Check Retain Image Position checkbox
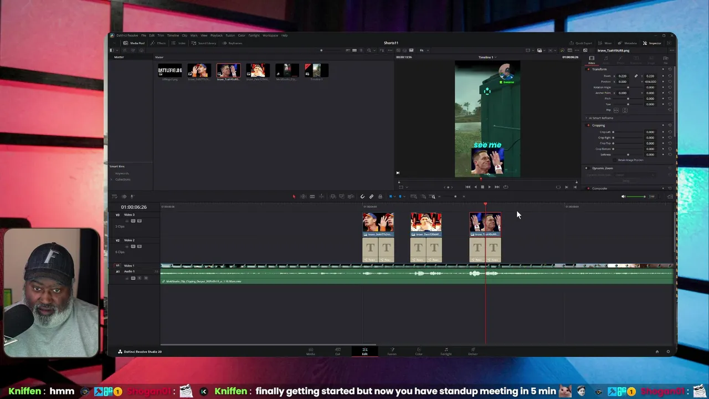 pos(615,160)
